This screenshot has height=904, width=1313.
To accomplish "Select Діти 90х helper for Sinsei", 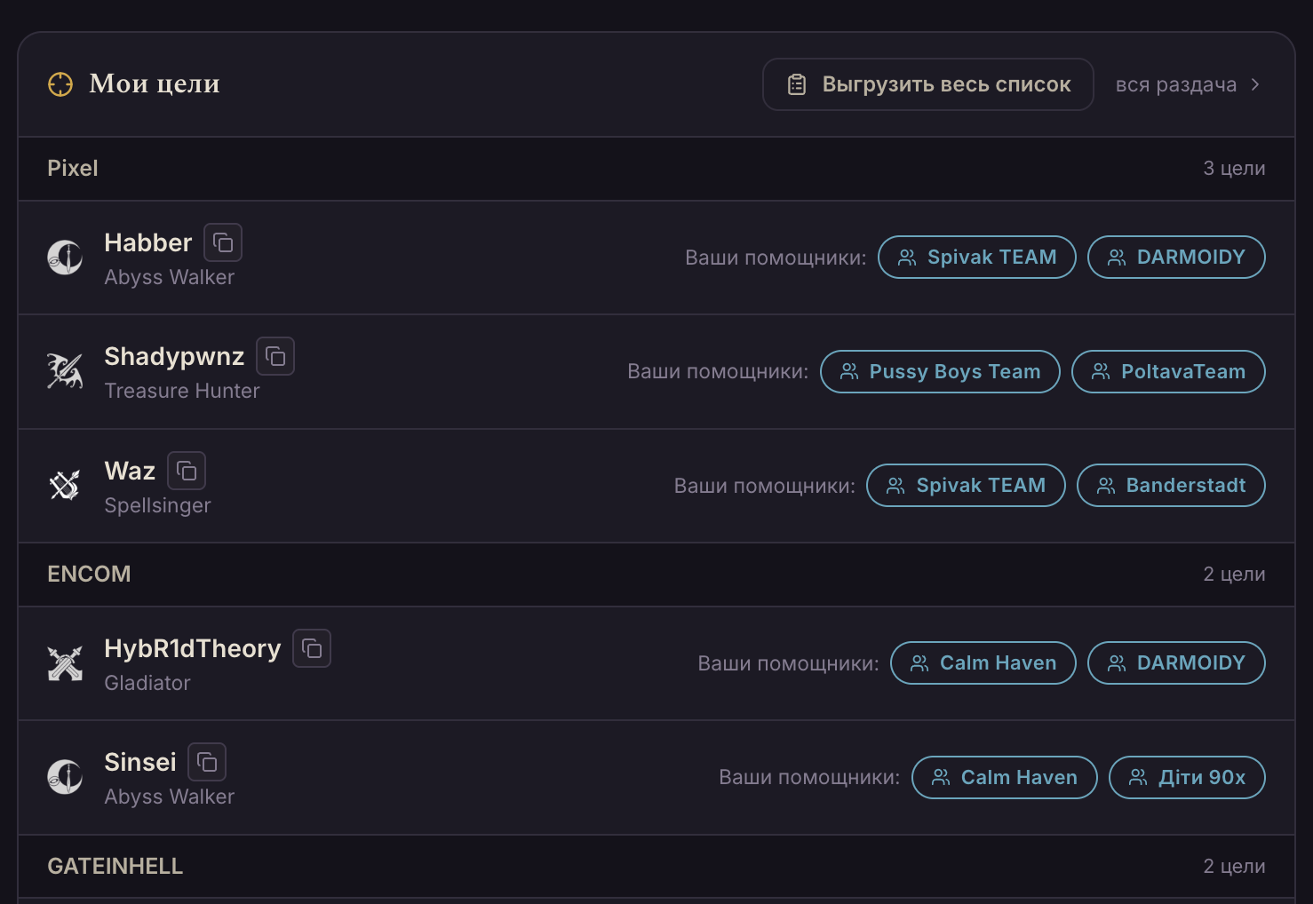I will pos(1187,777).
